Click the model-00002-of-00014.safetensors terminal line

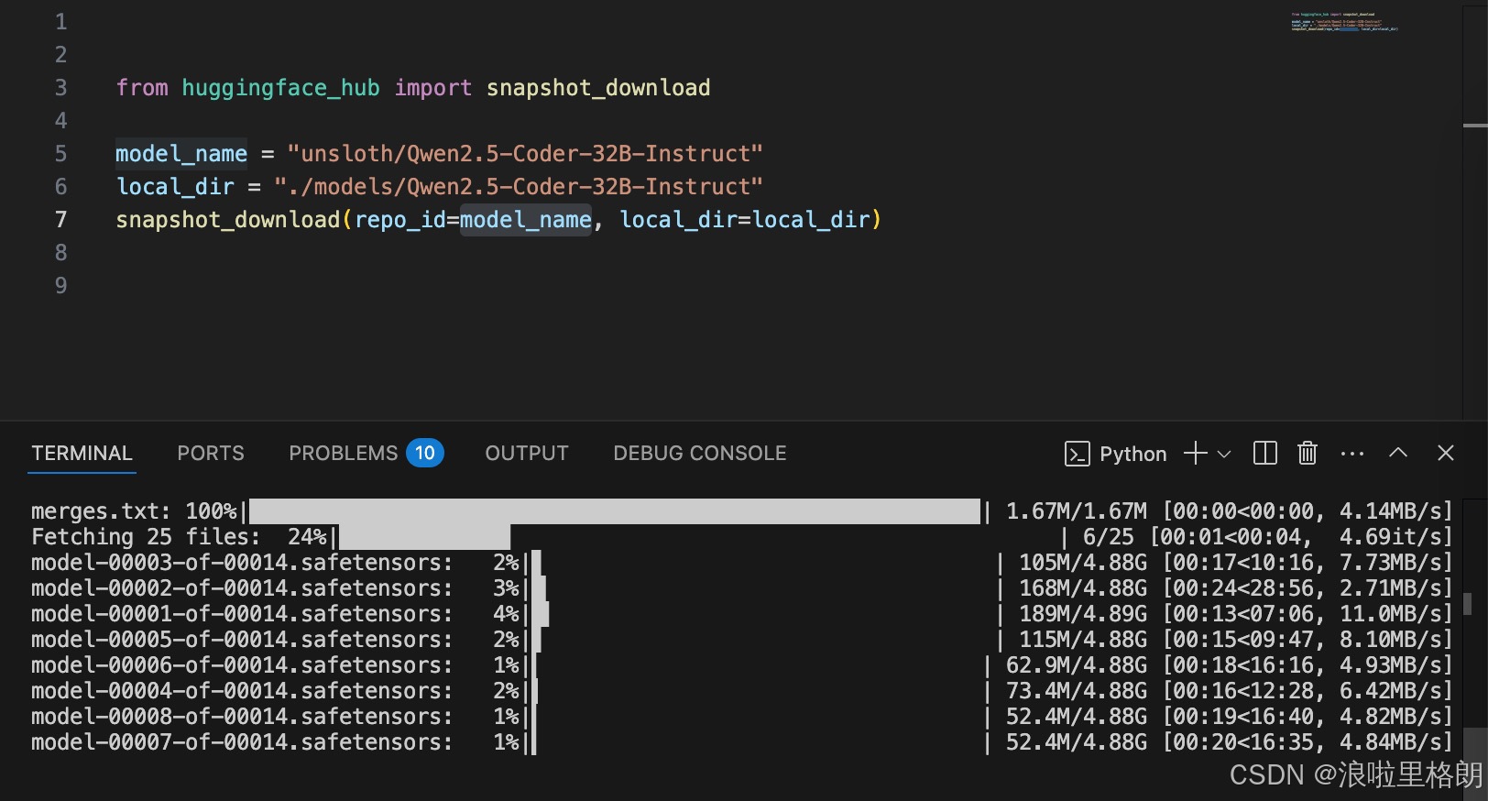741,588
